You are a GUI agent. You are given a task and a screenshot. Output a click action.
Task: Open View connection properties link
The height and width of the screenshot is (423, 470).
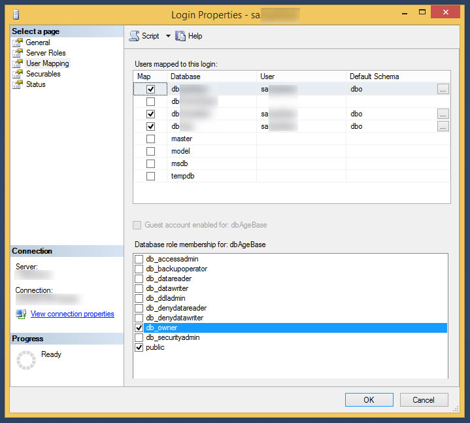tap(73, 314)
